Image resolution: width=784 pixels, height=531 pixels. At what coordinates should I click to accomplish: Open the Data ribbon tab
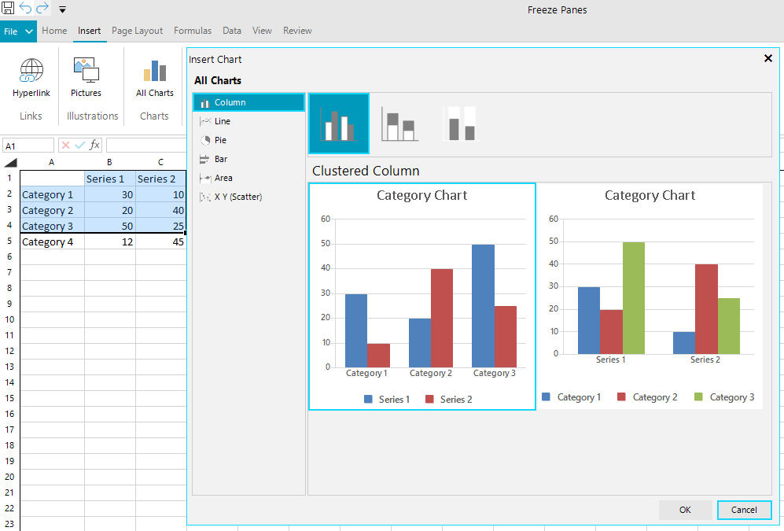(231, 31)
